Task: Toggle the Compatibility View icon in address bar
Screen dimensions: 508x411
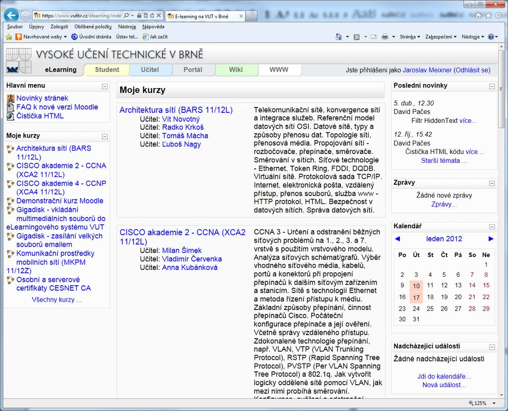Action: pyautogui.click(x=146, y=15)
